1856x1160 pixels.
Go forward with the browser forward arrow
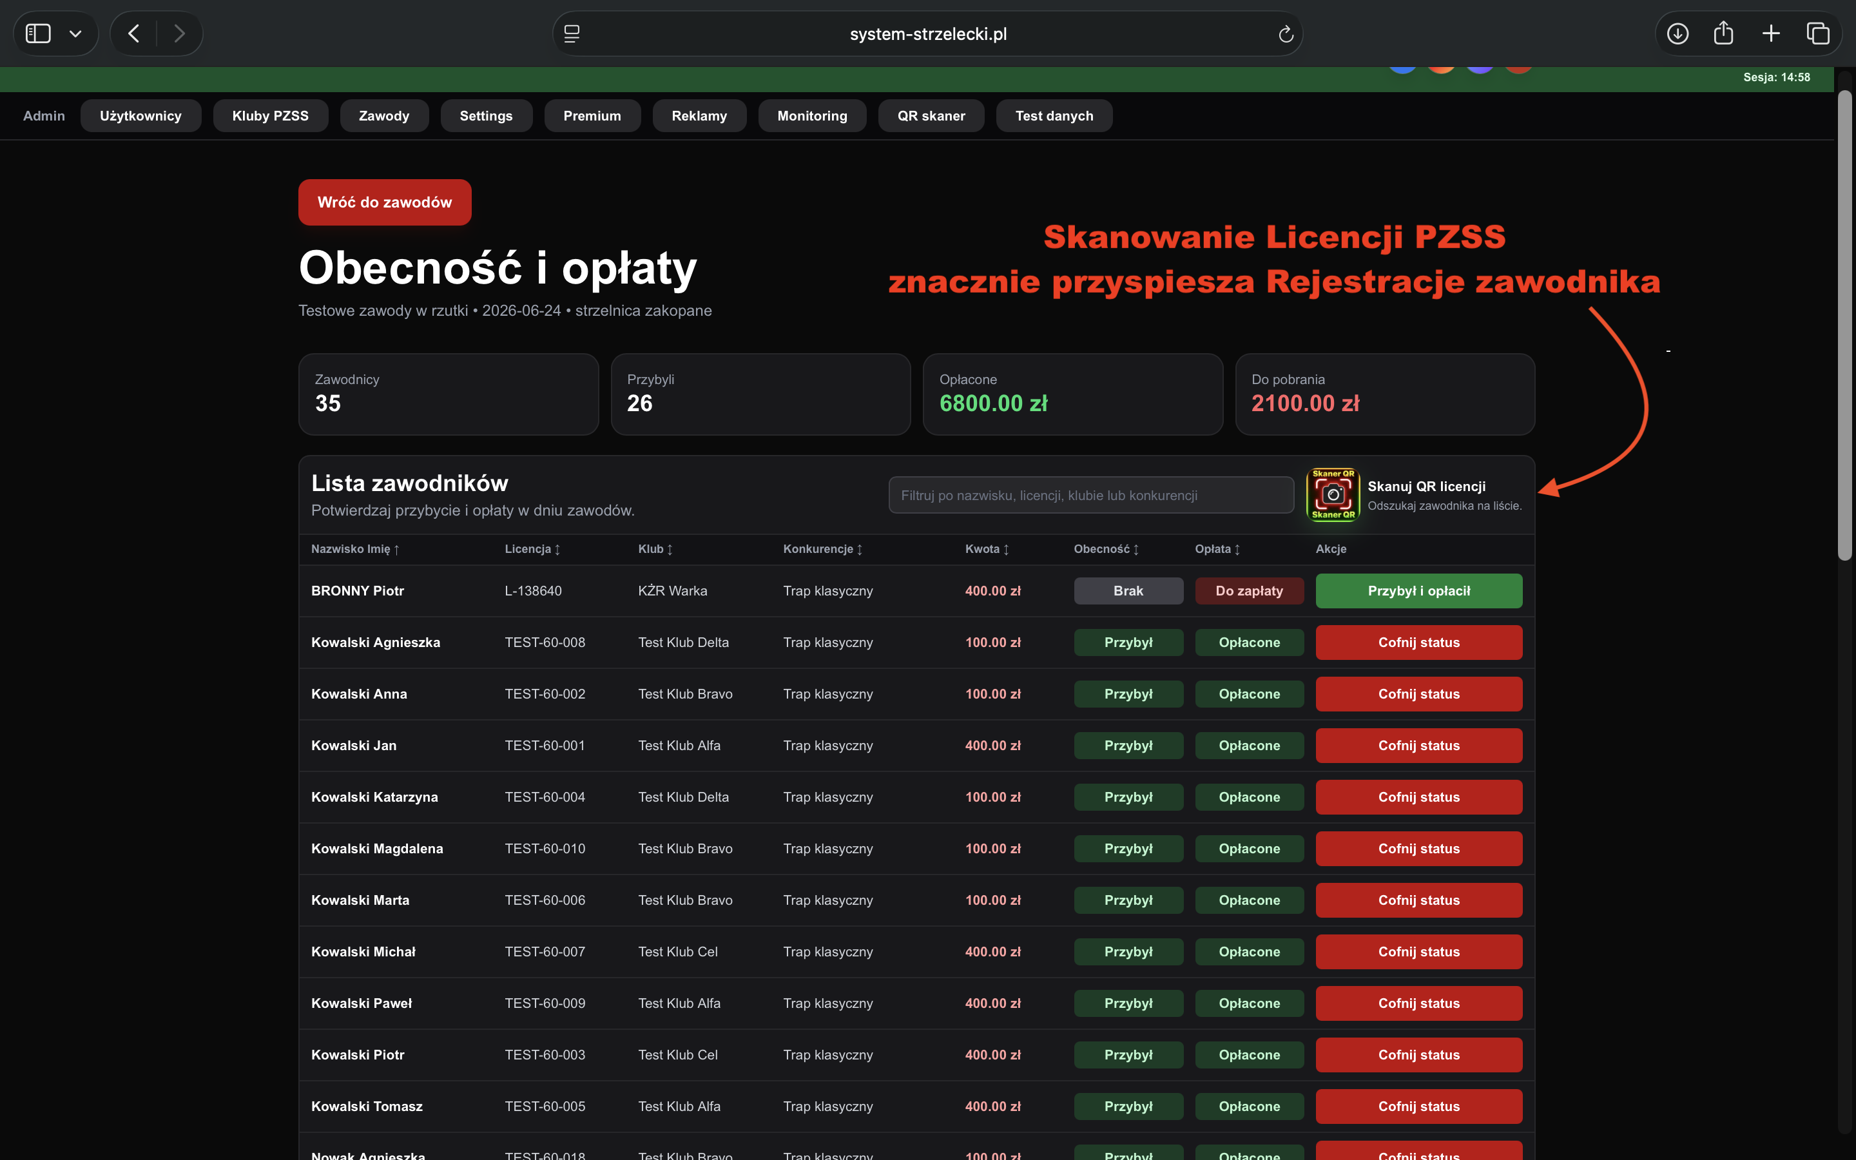(179, 33)
